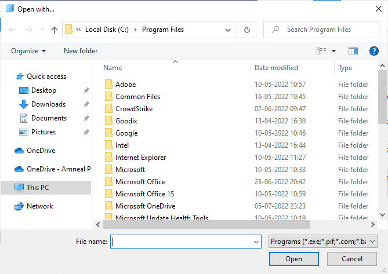Screen dimensions: 388x274
Task: Click the pin icon beside Documents
Action: [x=86, y=118]
